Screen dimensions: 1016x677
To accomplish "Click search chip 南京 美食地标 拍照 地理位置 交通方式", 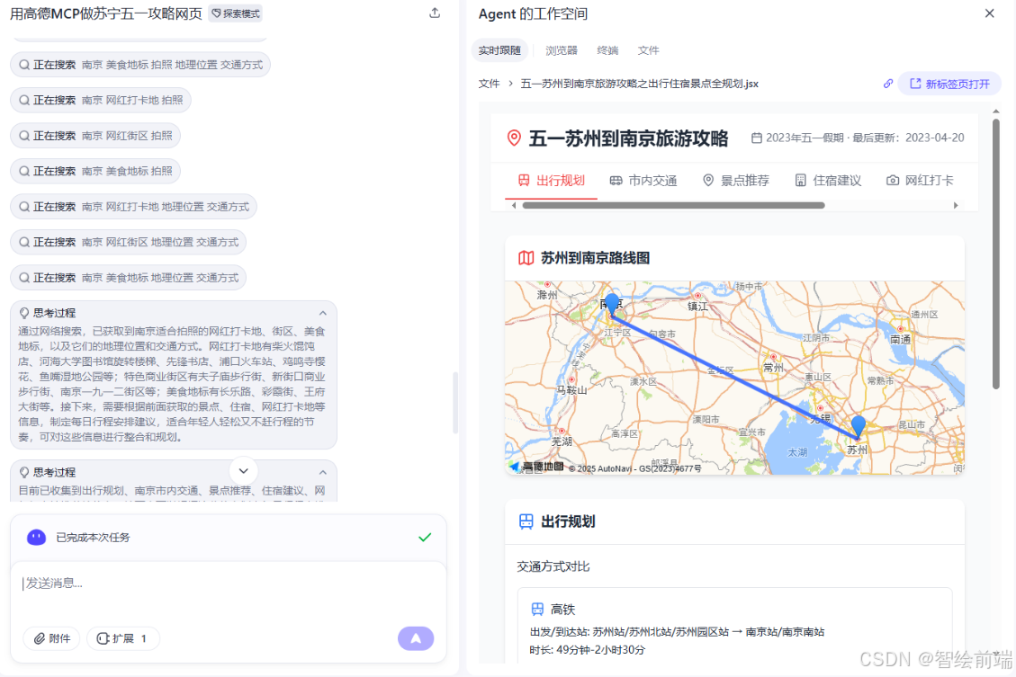I will pos(140,65).
